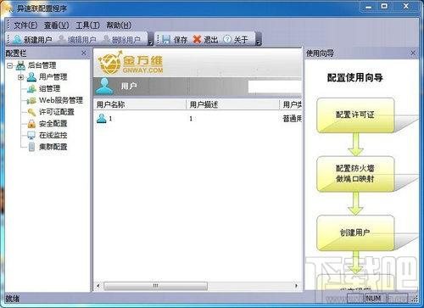Click the 关于 question mark icon
Viewport: 424px width, 308px height.
[227, 39]
